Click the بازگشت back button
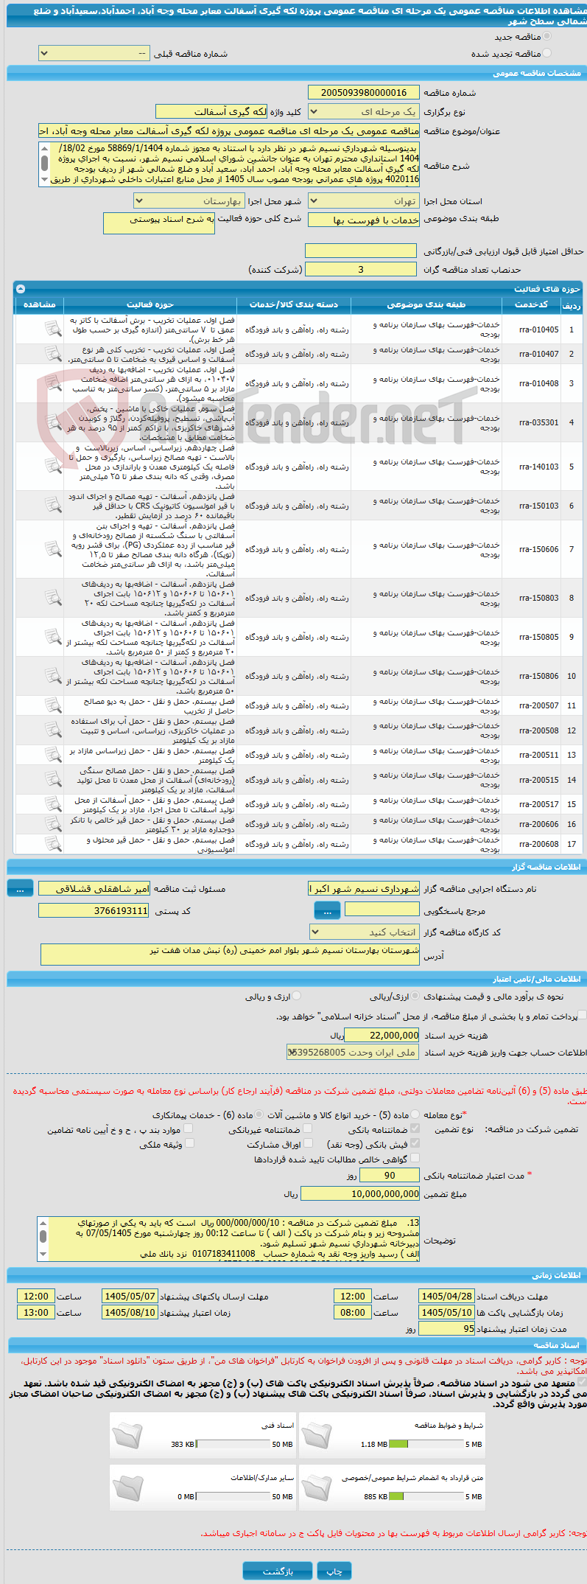Viewport: 587px width, 1584px height. pos(278,1571)
